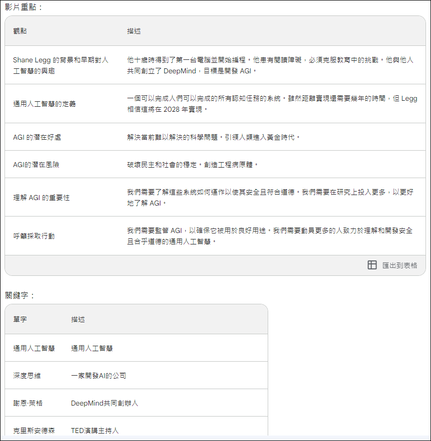Click the 呼籲採取行動 cell
431x441 pixels.
coord(34,236)
